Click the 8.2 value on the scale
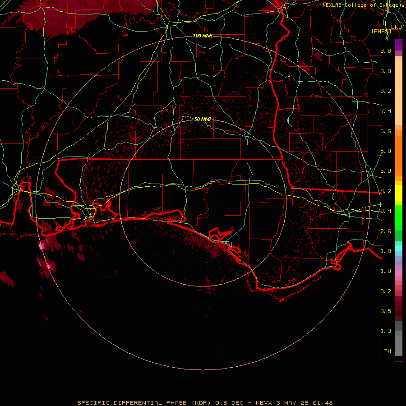The width and height of the screenshot is (406, 406). [386, 91]
